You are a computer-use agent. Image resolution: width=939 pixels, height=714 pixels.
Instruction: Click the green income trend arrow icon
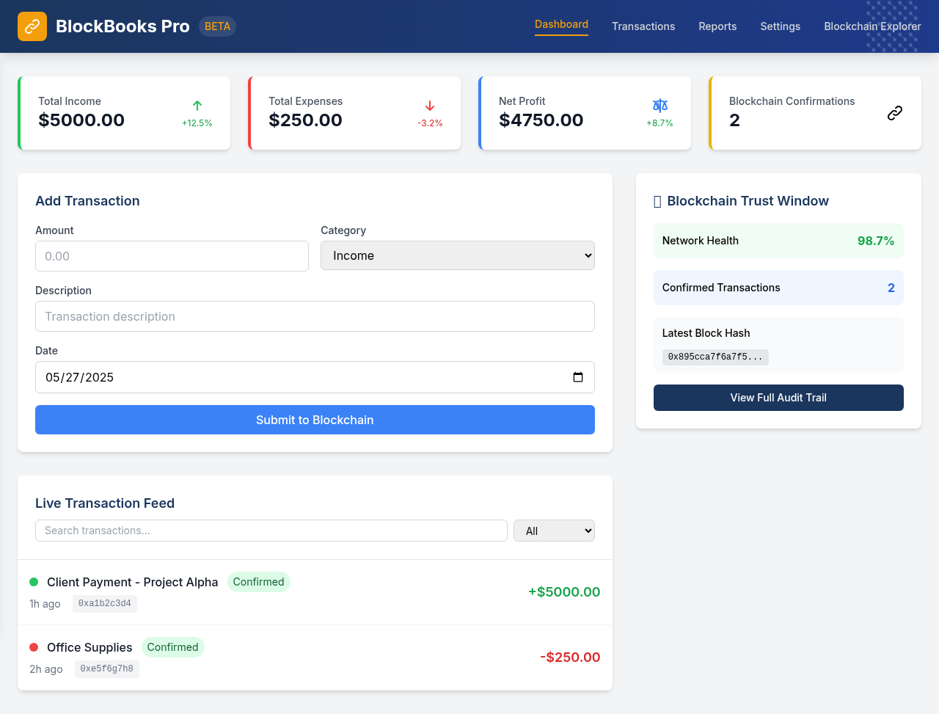pos(197,106)
